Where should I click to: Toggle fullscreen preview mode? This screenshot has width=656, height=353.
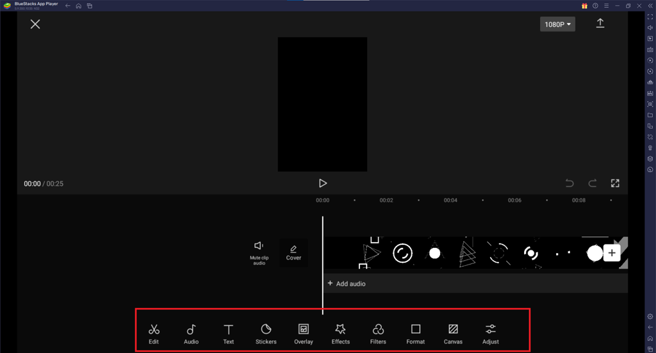click(615, 183)
